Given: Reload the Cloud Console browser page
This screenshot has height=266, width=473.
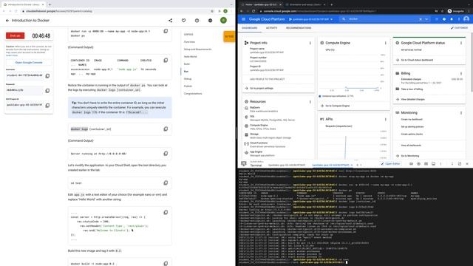Looking at the screenshot, I should click(x=253, y=11).
